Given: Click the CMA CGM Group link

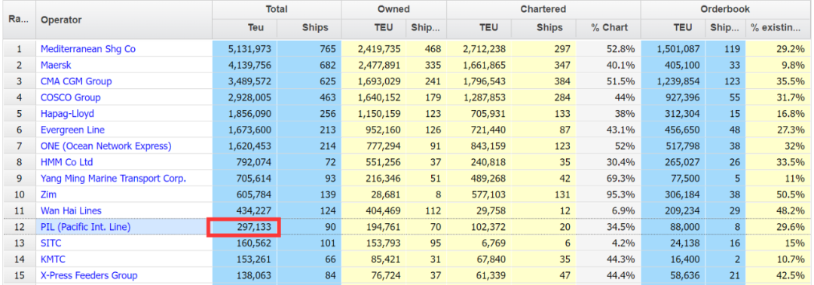Looking at the screenshot, I should point(76,81).
